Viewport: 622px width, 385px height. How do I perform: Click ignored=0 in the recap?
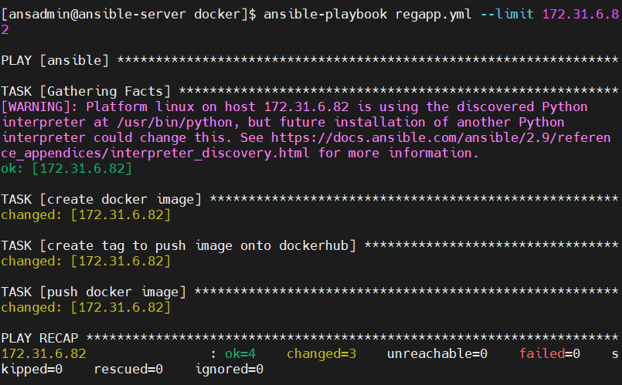click(x=229, y=369)
